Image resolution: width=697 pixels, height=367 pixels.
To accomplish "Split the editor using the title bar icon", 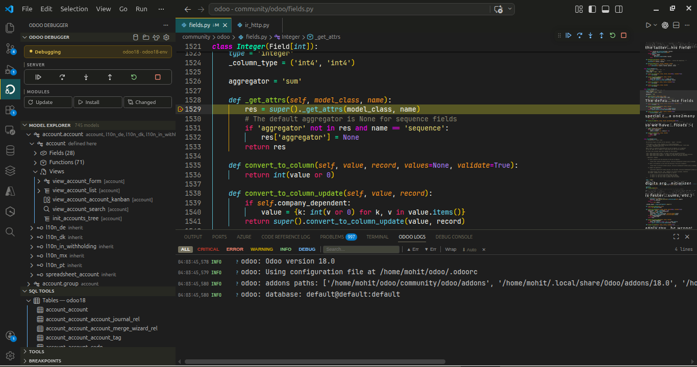I will pos(677,25).
